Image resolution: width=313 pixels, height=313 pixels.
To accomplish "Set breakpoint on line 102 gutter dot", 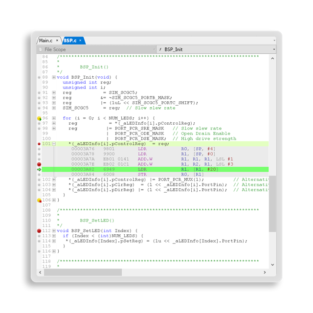I will (x=39, y=179).
